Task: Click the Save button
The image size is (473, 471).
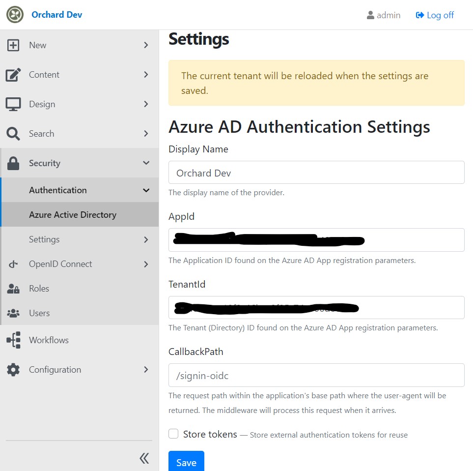Action: [x=186, y=462]
